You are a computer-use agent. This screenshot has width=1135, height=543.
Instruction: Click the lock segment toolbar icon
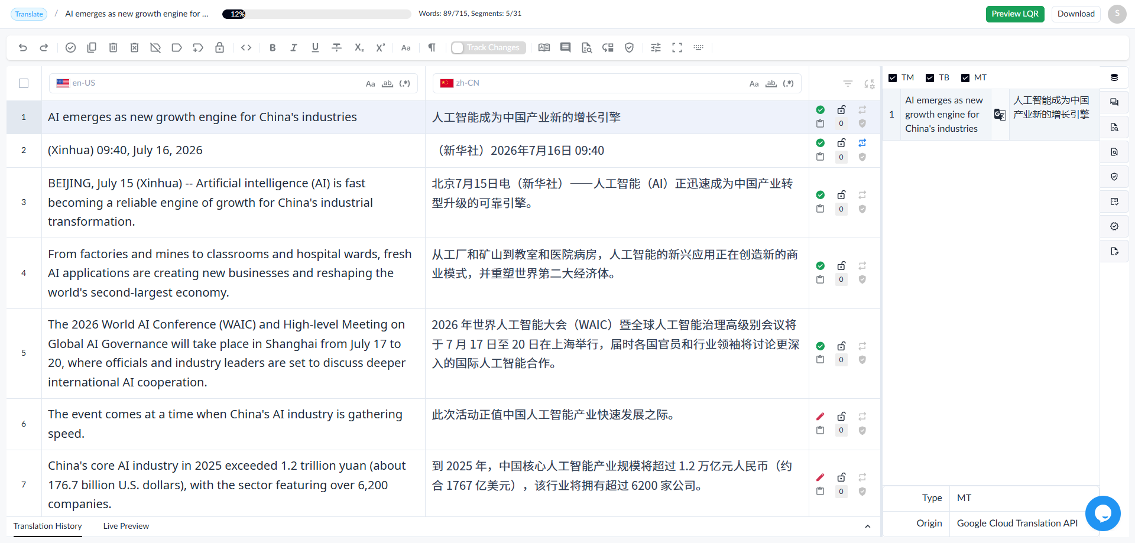[x=219, y=48]
